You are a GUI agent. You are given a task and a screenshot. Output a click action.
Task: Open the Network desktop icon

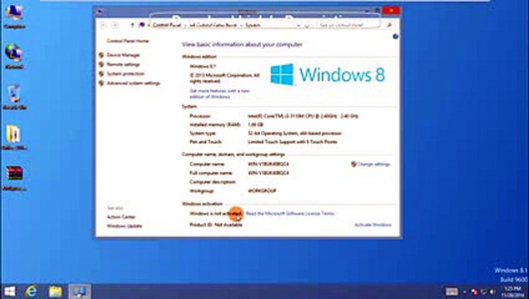14,56
